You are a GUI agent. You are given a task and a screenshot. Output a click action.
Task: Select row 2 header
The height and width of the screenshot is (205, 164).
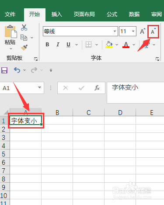[5, 129]
